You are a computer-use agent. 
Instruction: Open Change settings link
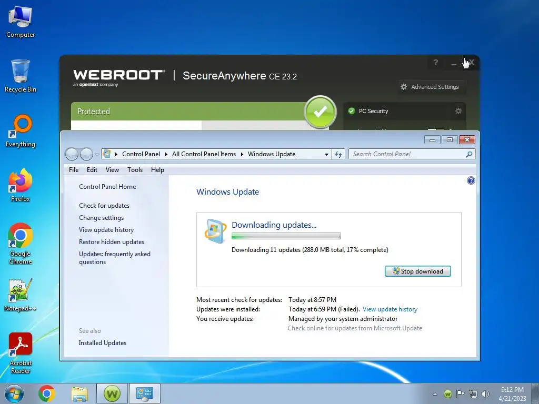click(101, 218)
